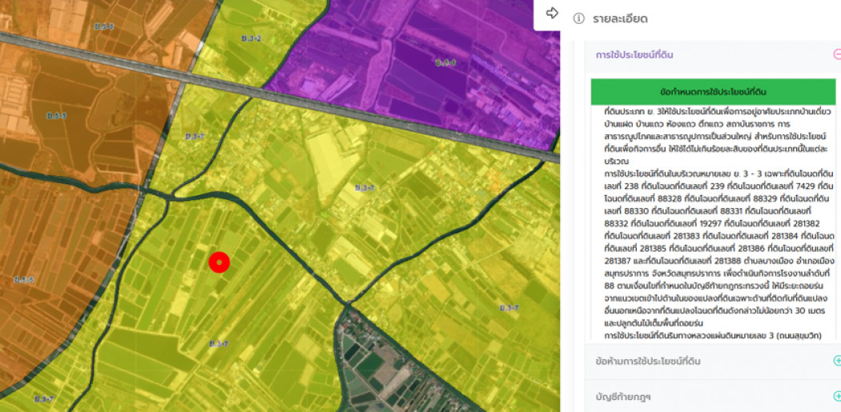Click the info icon beside รายละเอียด
Image resolution: width=841 pixels, height=412 pixels.
click(578, 18)
